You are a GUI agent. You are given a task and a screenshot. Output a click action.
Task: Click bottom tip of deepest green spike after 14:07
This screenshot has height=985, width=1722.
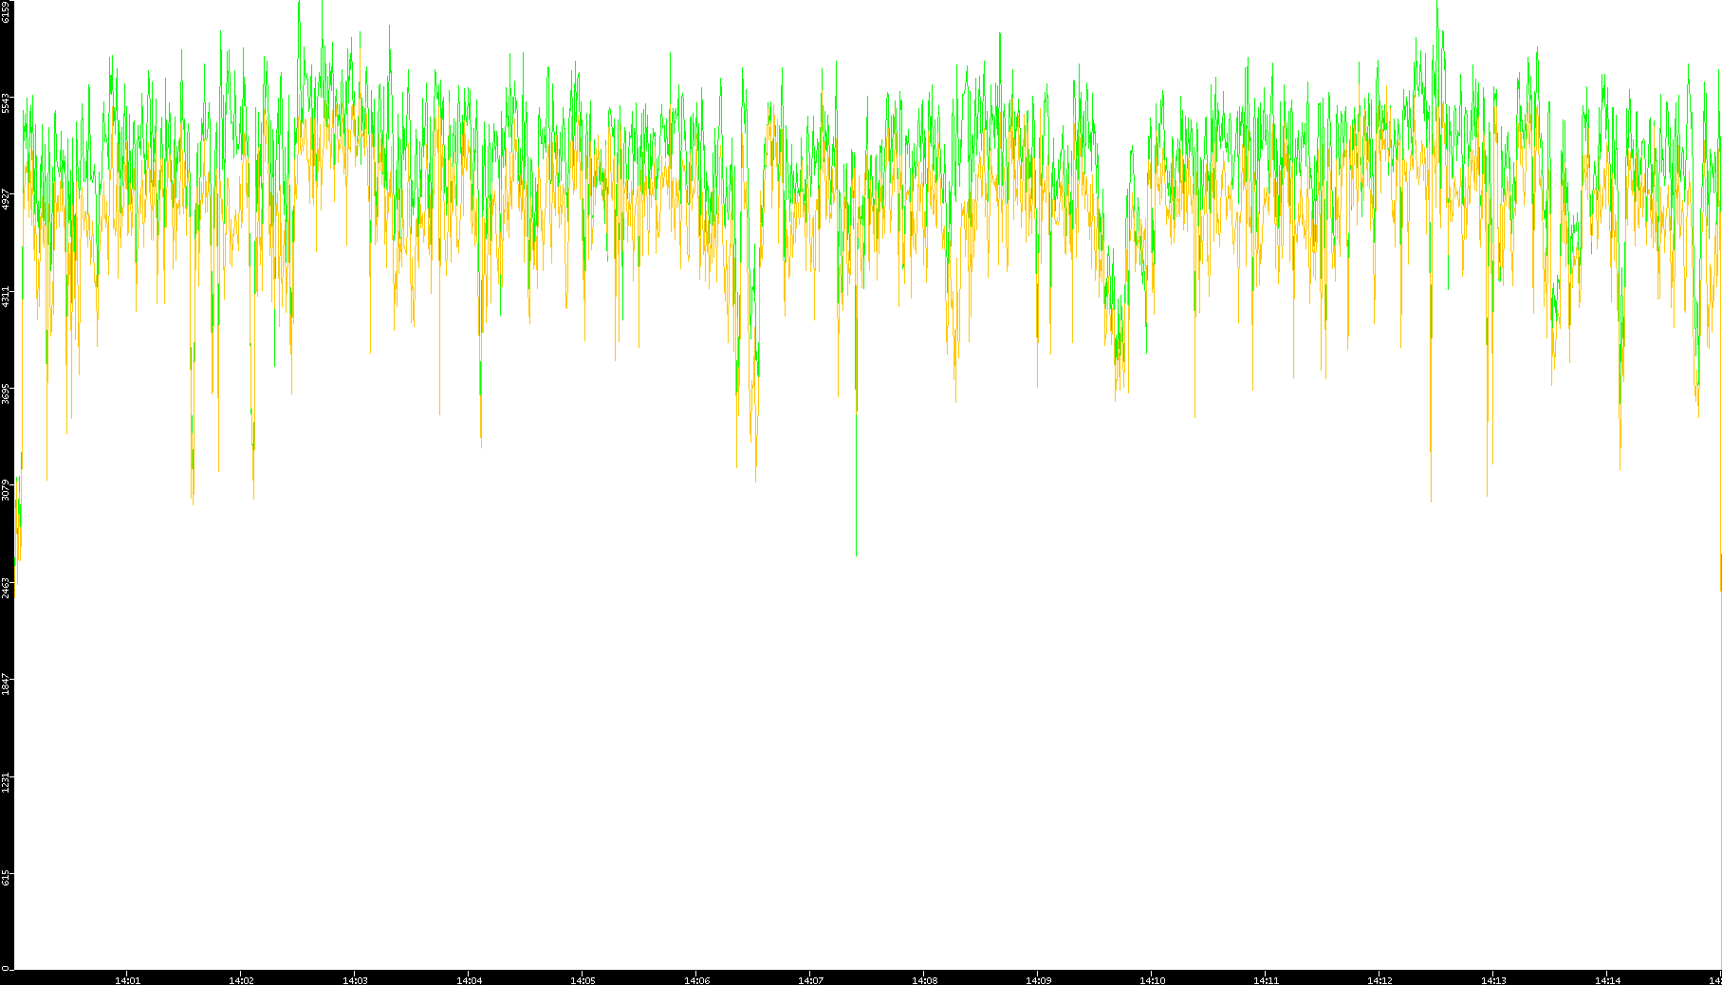[856, 555]
